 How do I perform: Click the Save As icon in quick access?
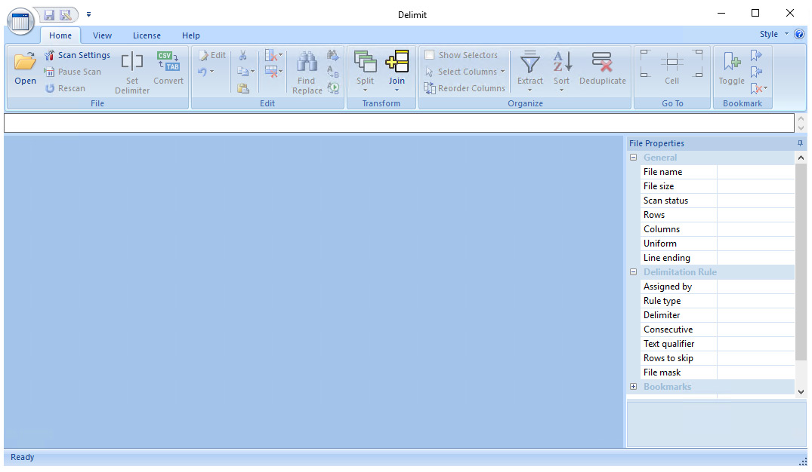pyautogui.click(x=66, y=15)
